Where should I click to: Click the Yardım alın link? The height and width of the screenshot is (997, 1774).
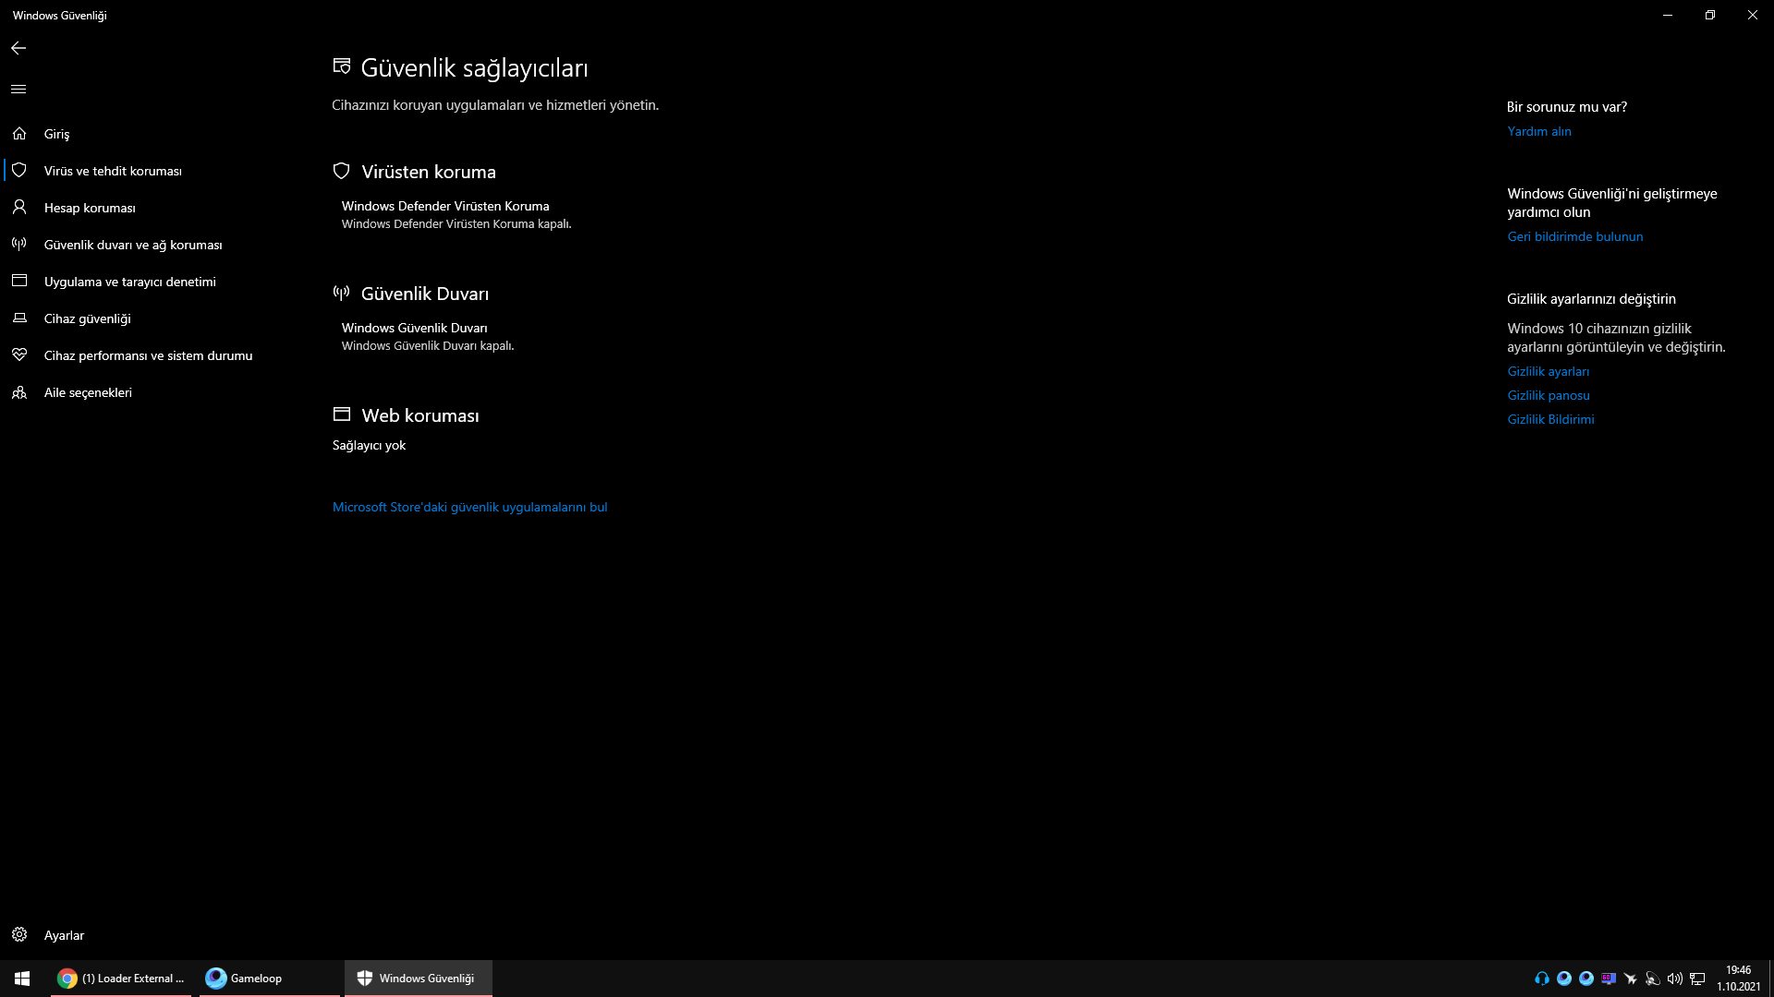[1539, 131]
